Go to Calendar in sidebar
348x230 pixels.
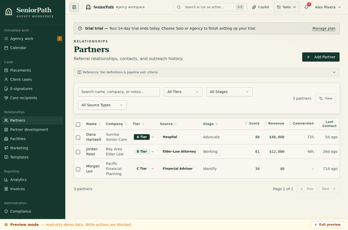coord(33,48)
